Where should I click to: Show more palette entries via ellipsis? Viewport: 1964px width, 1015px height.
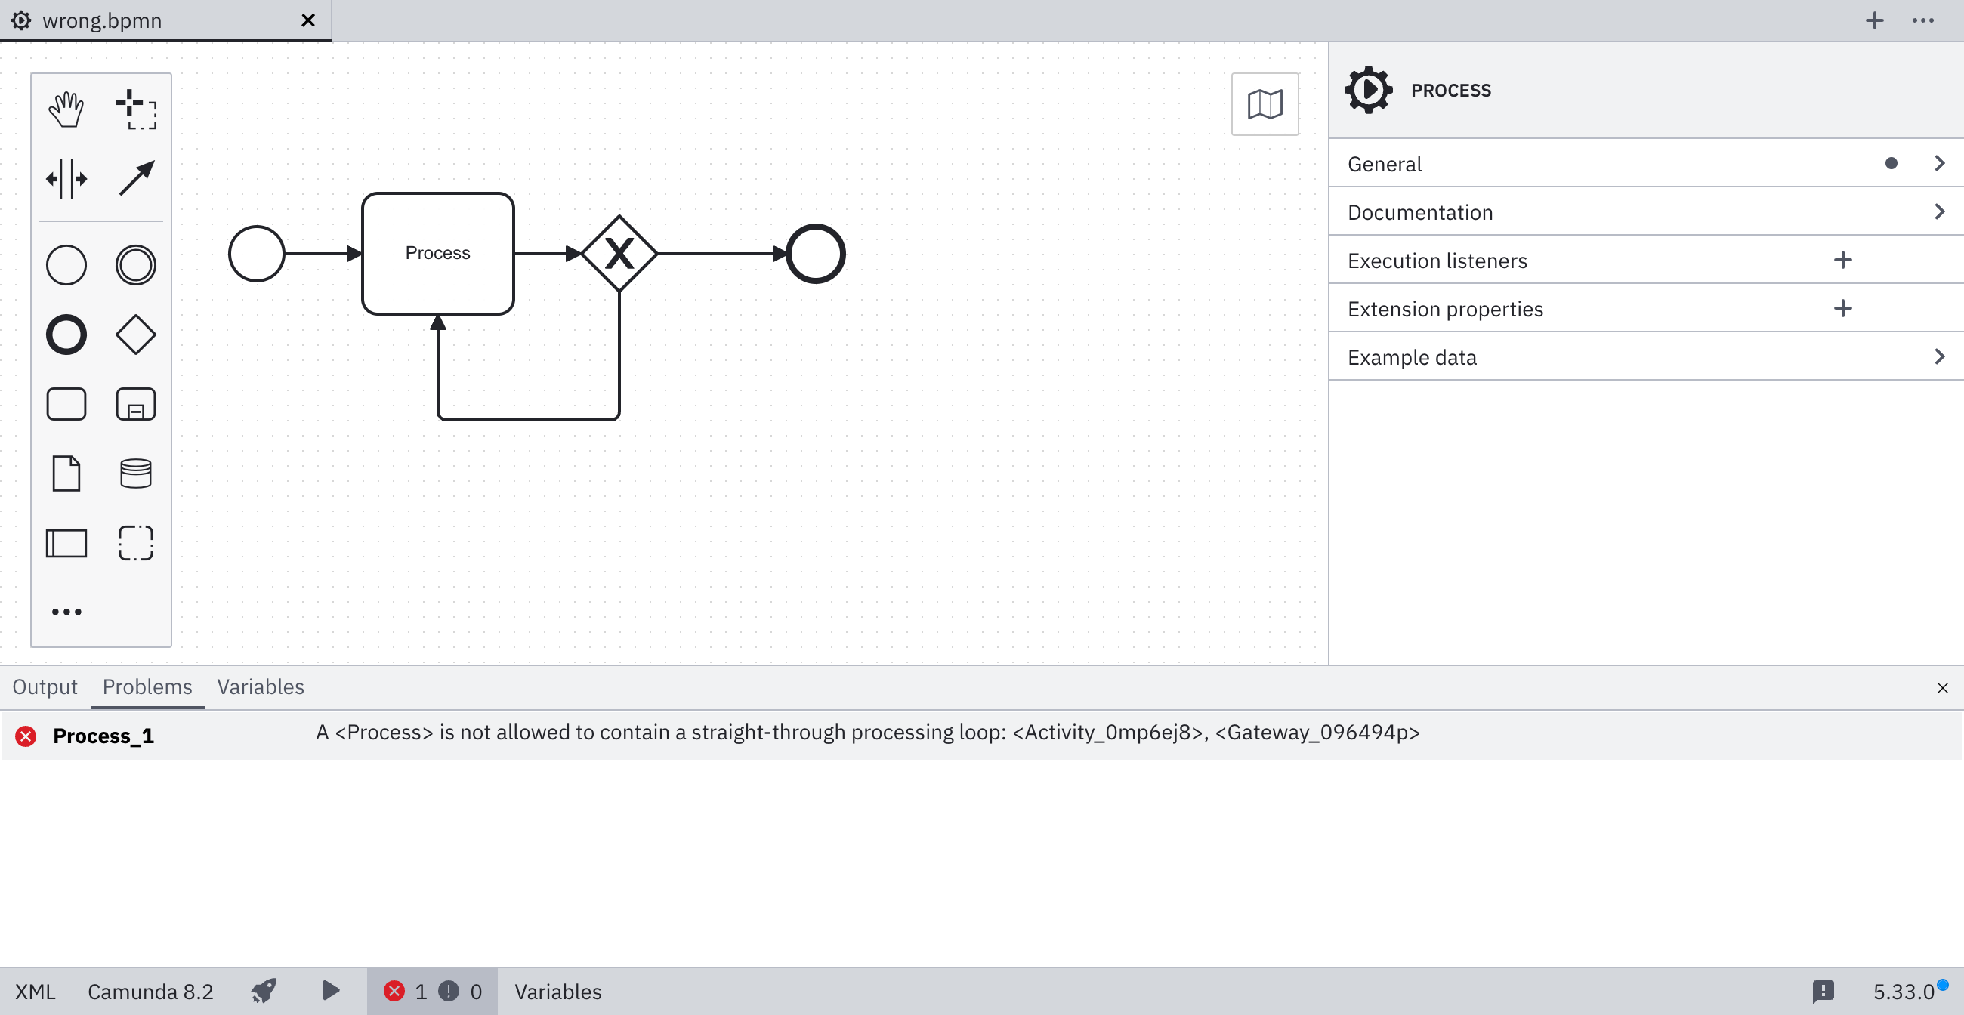click(66, 610)
